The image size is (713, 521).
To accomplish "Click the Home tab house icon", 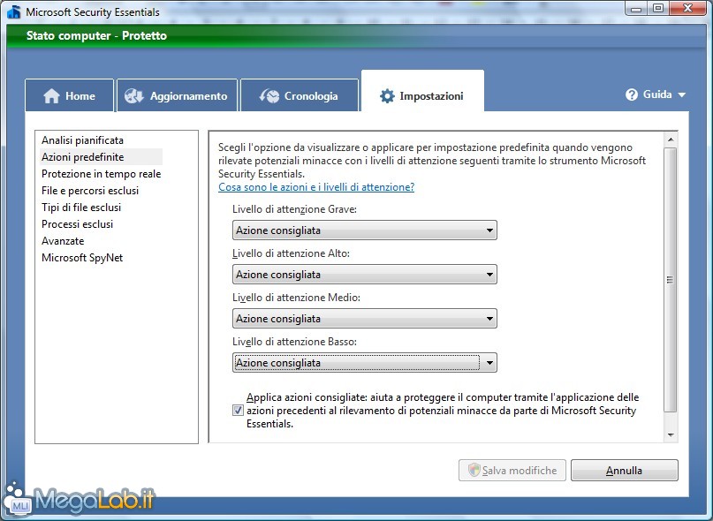I will (x=51, y=96).
